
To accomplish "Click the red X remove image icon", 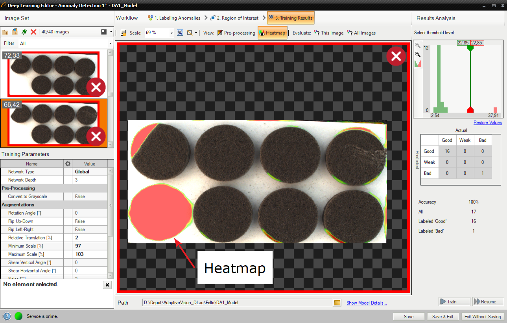I will (x=34, y=32).
